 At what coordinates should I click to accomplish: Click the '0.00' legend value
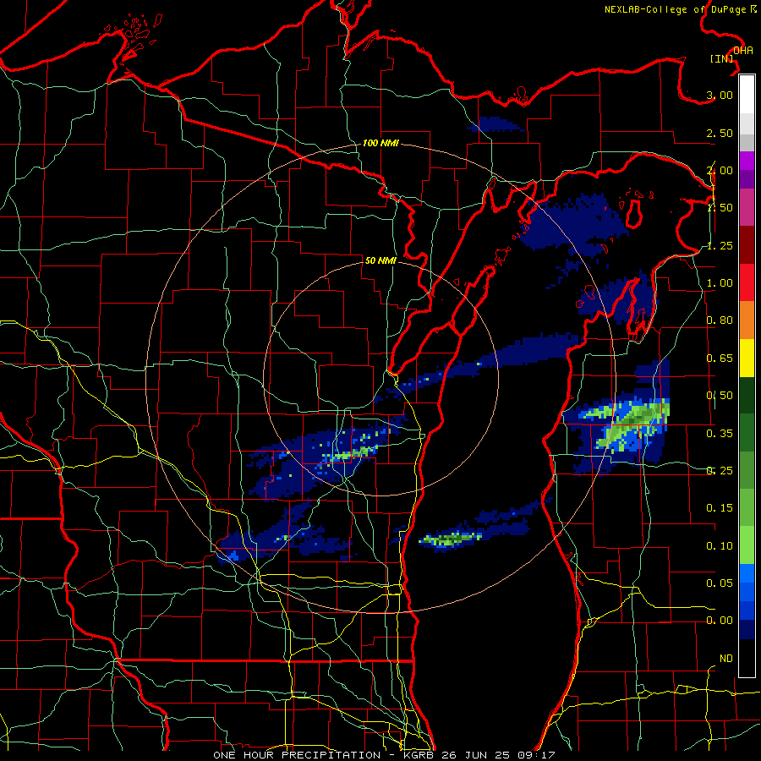click(720, 621)
